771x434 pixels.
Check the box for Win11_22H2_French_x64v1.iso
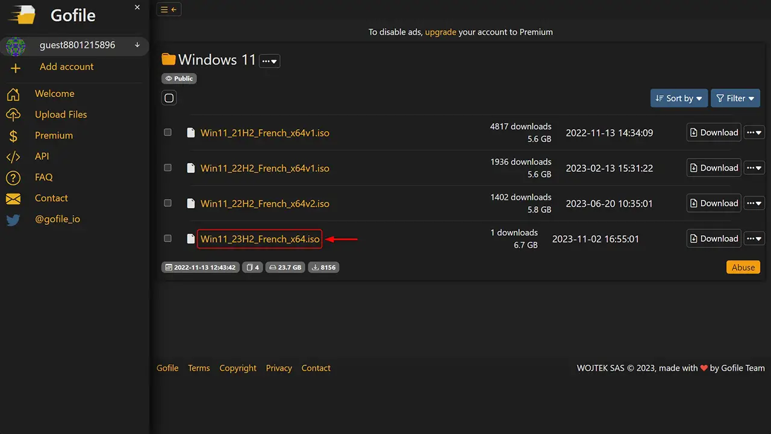coord(168,168)
